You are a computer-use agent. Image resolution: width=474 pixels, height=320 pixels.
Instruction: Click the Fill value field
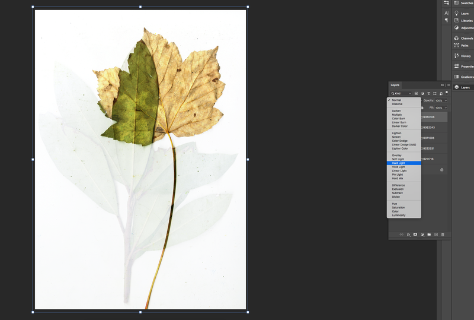click(439, 108)
